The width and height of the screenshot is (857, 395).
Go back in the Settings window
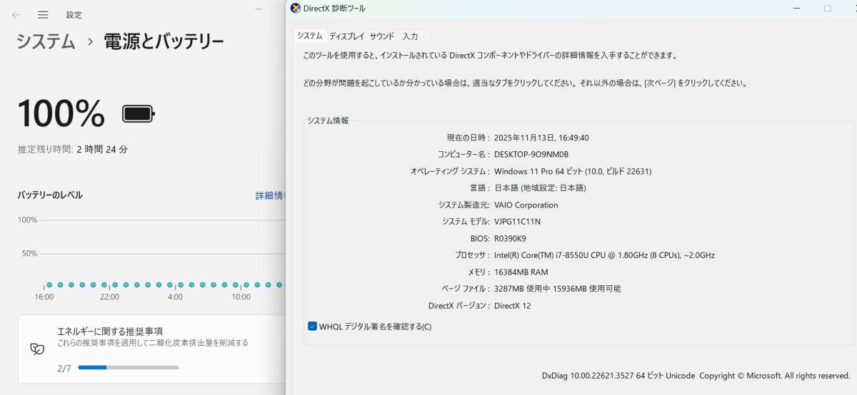coord(16,14)
